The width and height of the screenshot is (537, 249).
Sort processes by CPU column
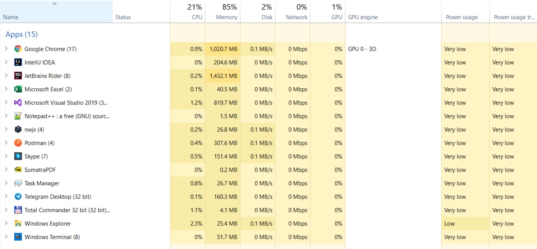point(188,12)
